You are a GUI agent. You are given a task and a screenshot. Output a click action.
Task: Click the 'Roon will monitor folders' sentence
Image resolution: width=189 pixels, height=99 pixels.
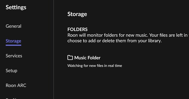click(108, 35)
